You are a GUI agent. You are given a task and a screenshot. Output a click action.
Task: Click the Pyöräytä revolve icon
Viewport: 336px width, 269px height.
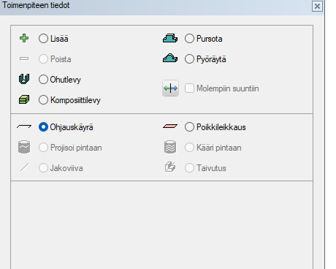click(x=170, y=58)
